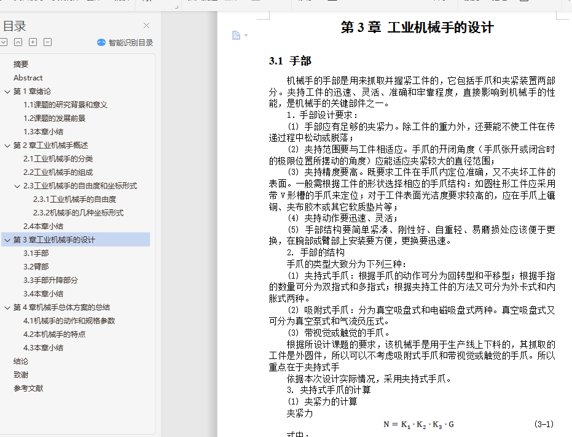Jump to 参考文献 in the outline

coord(28,388)
